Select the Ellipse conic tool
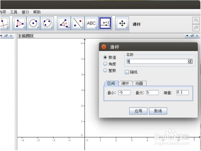 [47, 23]
